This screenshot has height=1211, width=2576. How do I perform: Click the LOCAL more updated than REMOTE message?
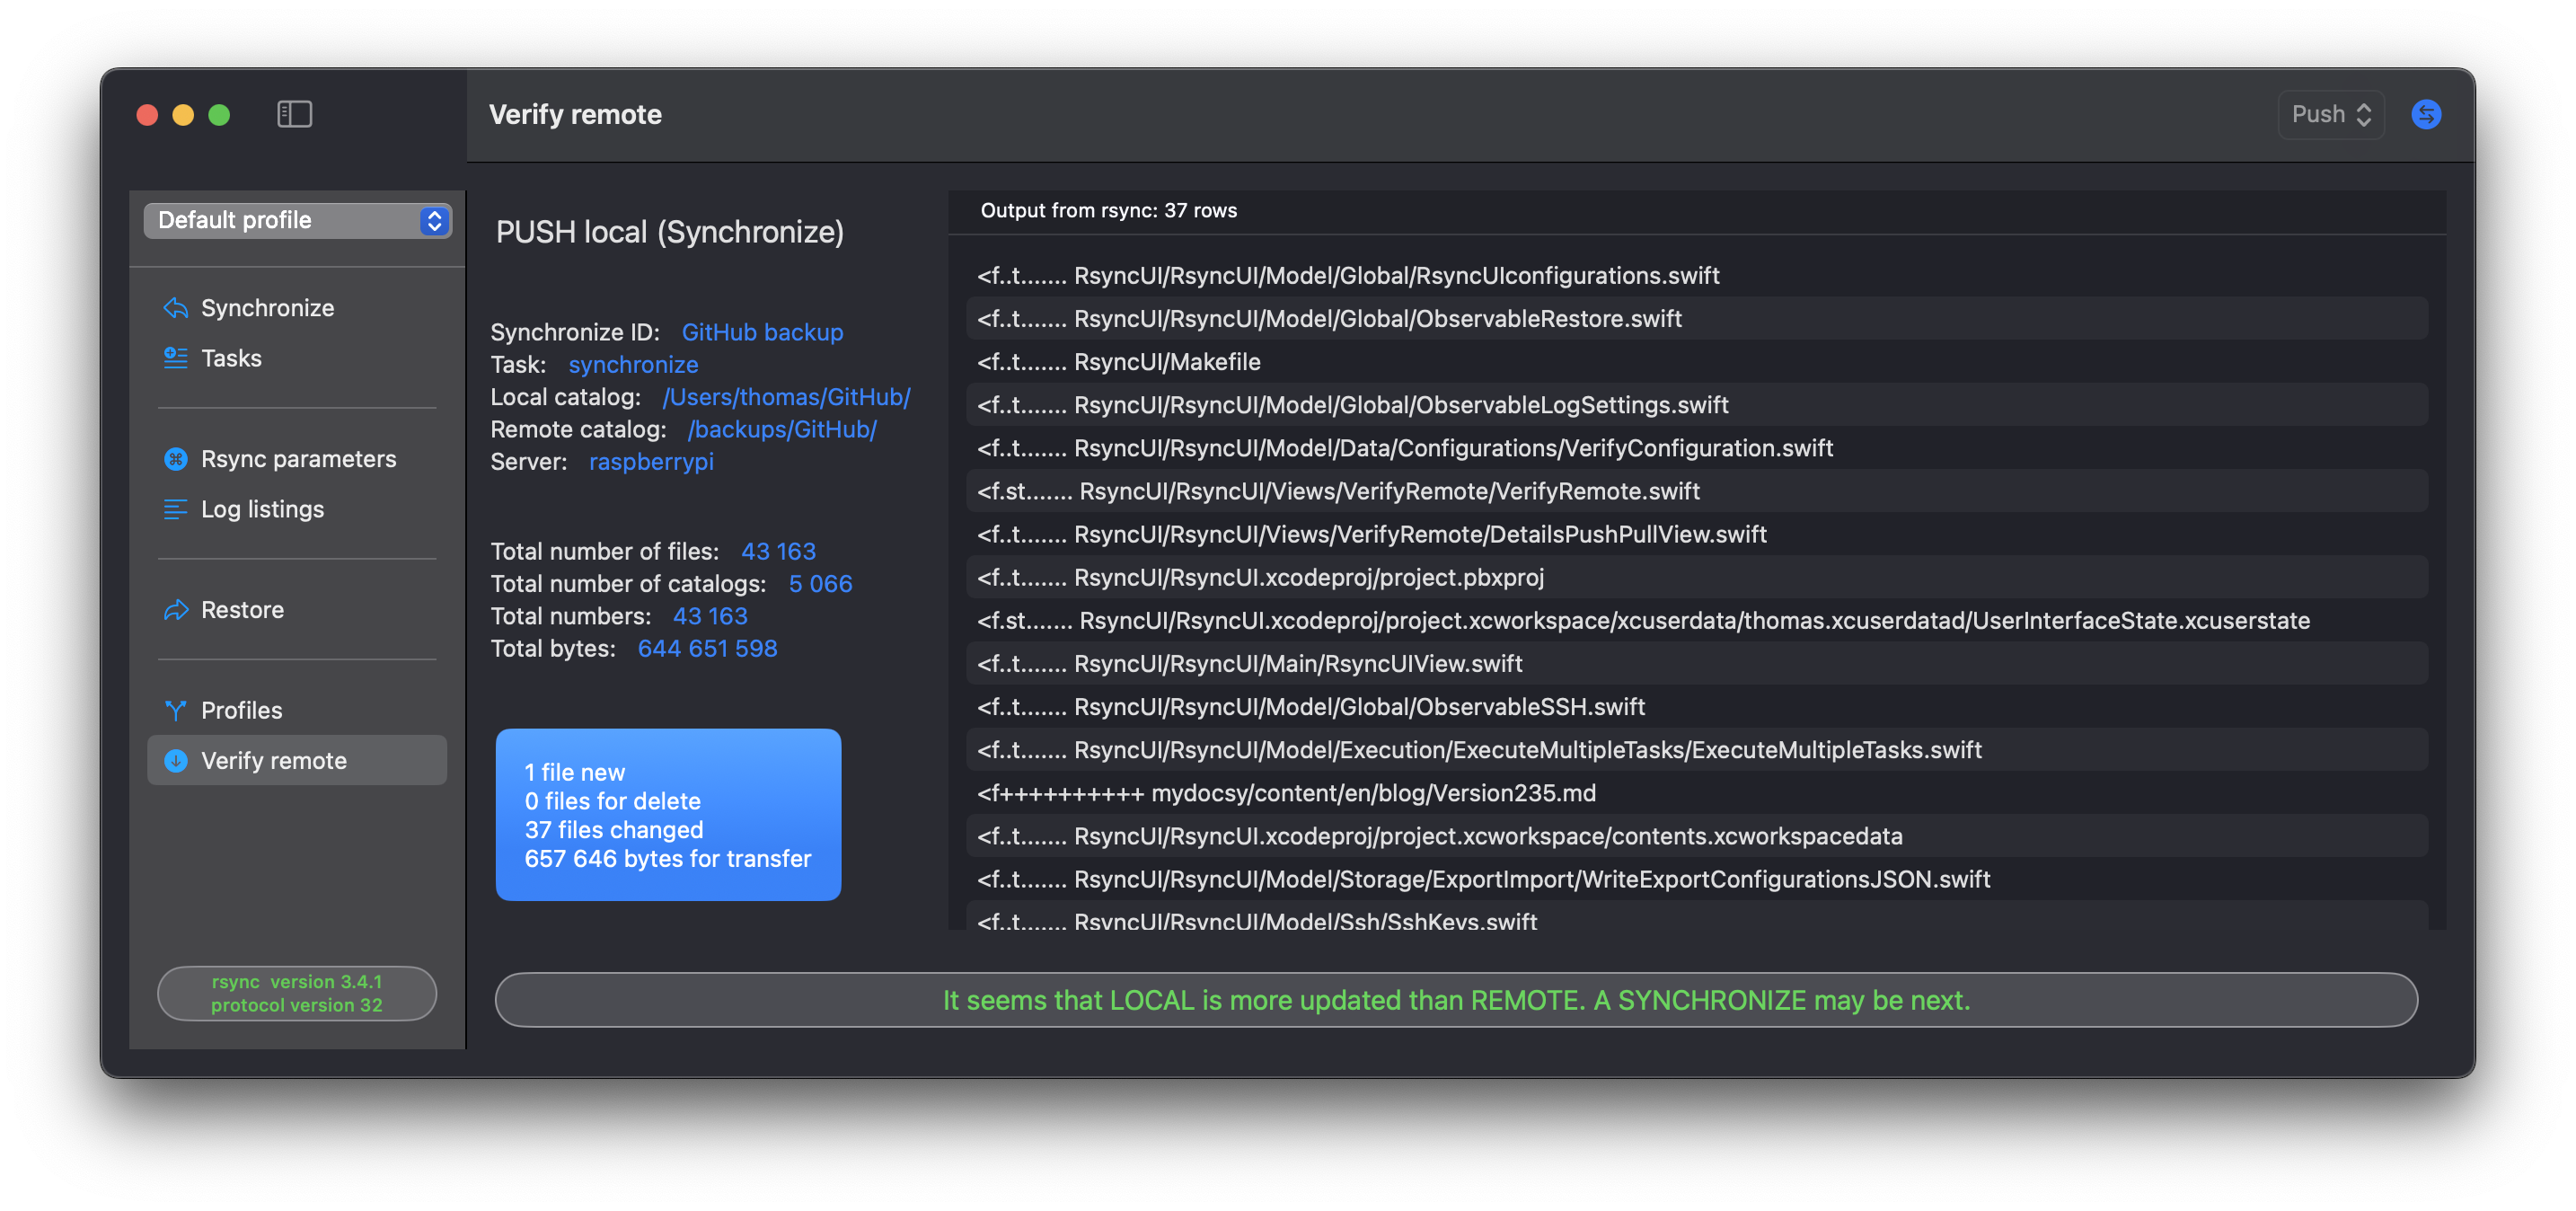[1456, 1000]
